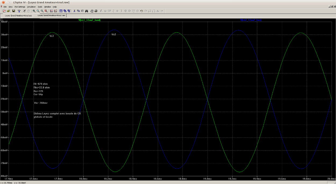
Task: Open the Simulation menu
Action: [31, 7]
